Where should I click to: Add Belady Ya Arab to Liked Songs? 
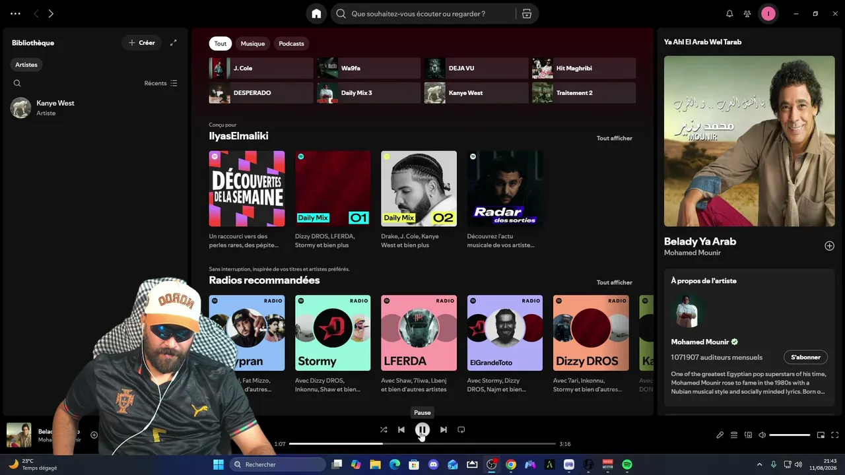pos(829,246)
